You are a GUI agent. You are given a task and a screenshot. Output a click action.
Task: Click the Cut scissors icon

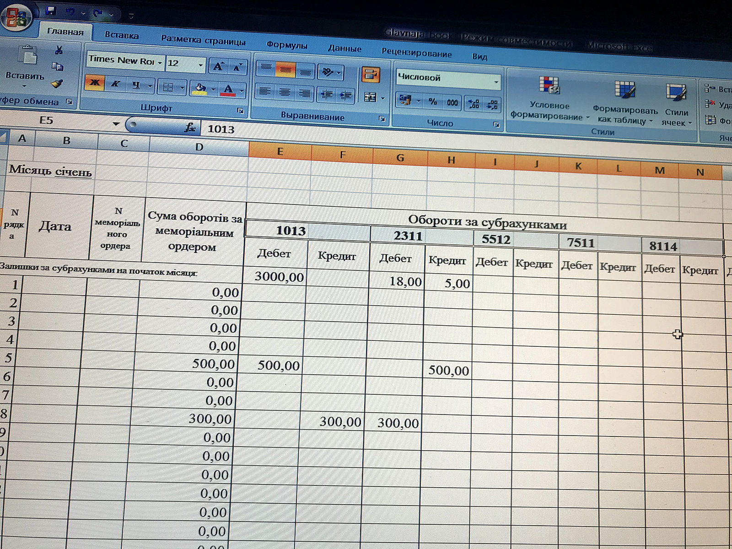[x=59, y=49]
